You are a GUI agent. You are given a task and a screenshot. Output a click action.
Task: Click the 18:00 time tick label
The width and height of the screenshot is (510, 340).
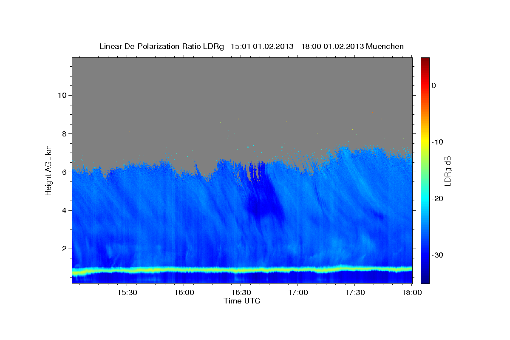[412, 293]
